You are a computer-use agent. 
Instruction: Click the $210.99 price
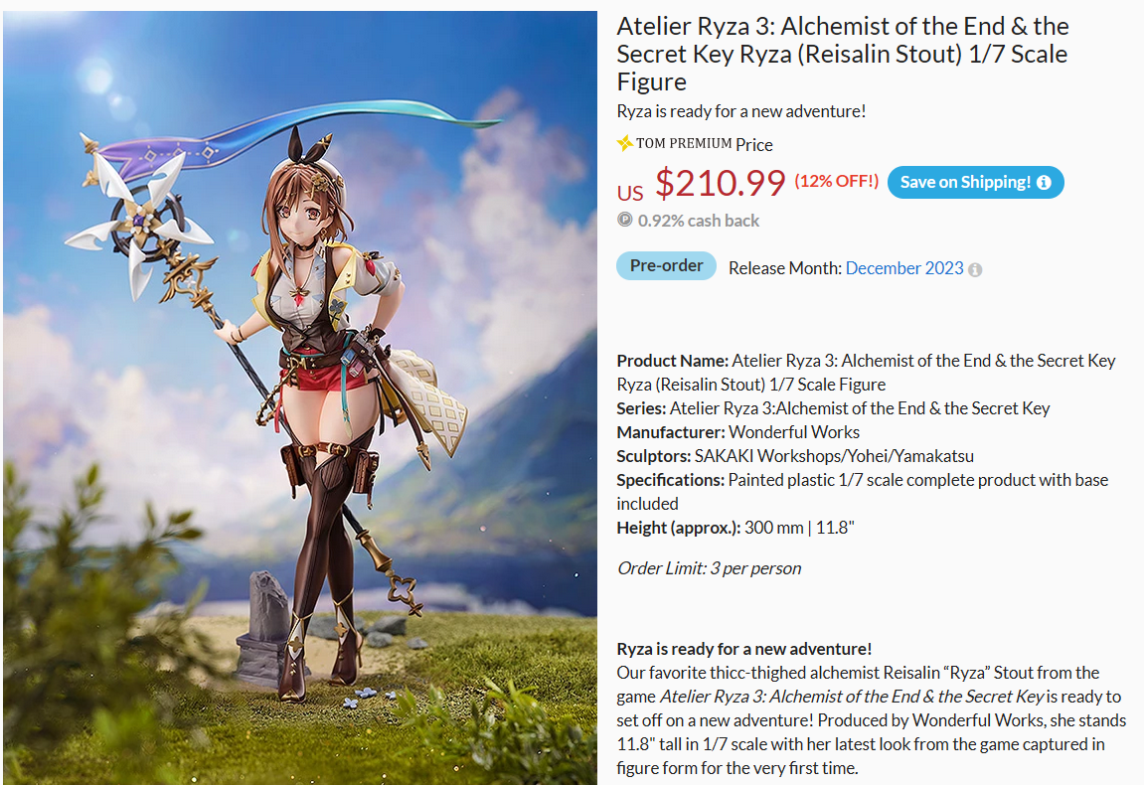721,183
